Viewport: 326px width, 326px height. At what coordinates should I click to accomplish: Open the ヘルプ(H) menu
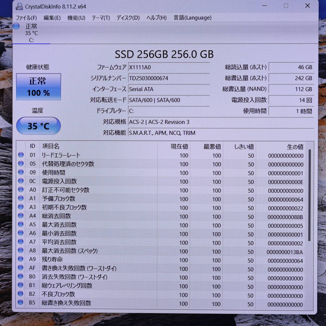[x=156, y=18]
